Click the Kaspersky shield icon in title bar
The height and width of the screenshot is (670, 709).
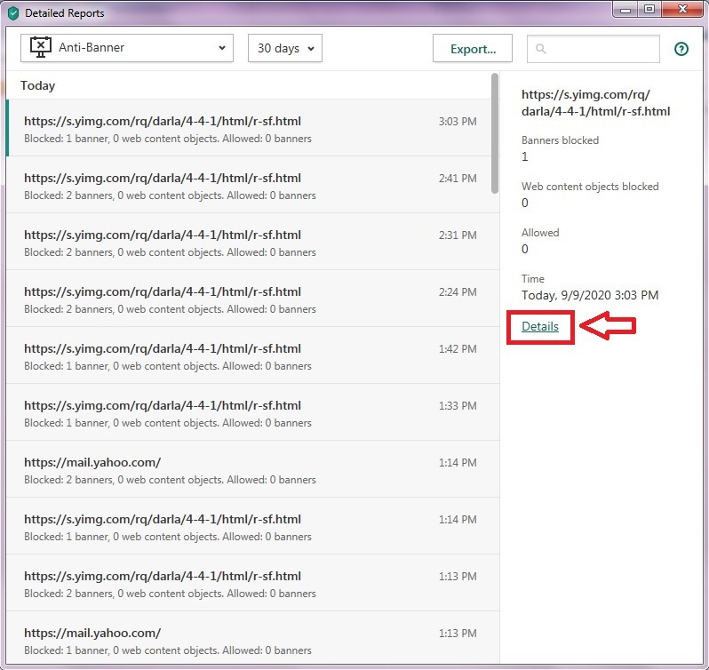[13, 13]
